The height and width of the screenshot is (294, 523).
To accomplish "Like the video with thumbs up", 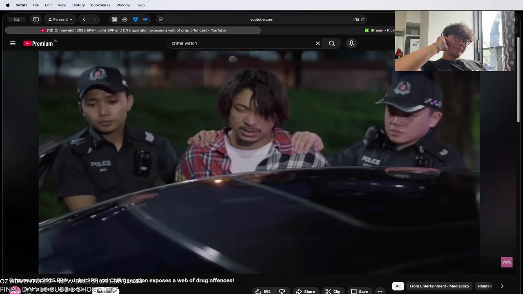I will 258,292.
